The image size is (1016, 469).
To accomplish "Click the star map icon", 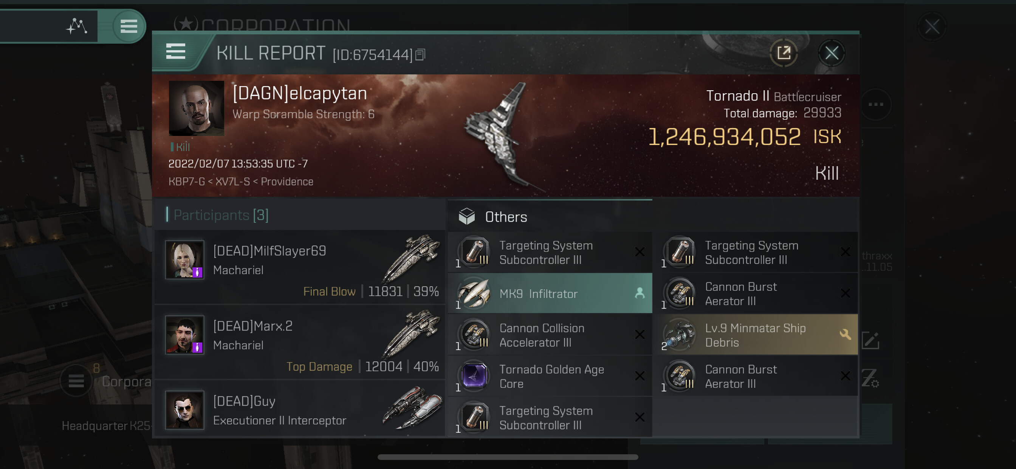I will tap(76, 26).
